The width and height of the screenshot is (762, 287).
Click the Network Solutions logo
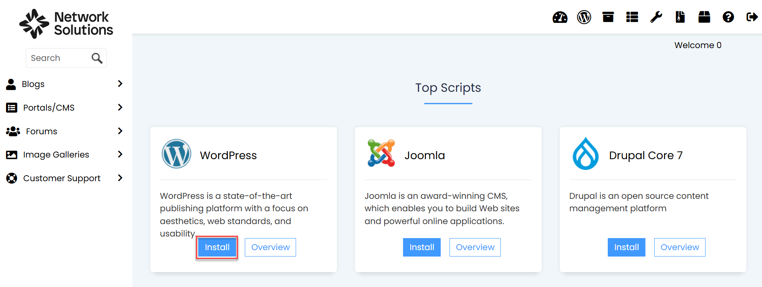click(x=66, y=24)
